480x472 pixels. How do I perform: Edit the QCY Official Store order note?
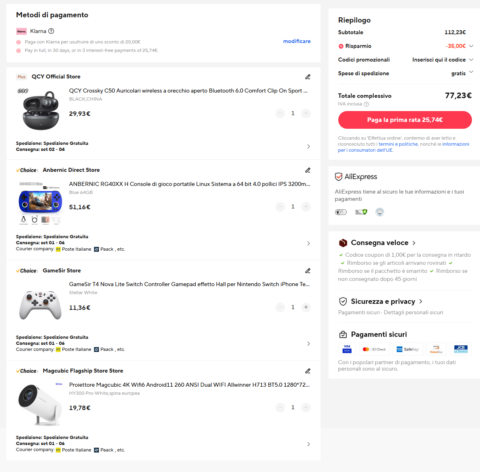(x=308, y=77)
